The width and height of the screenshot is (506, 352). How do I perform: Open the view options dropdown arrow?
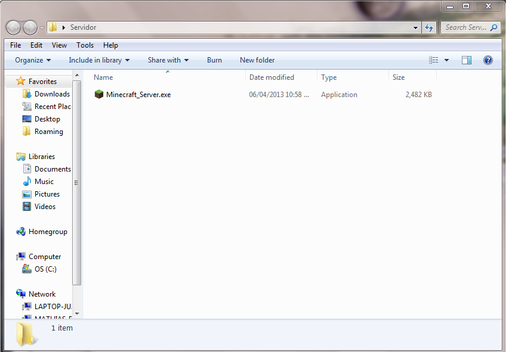446,60
